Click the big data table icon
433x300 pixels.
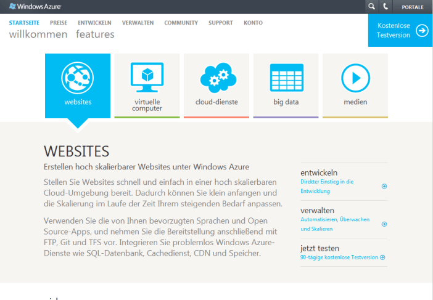click(287, 78)
